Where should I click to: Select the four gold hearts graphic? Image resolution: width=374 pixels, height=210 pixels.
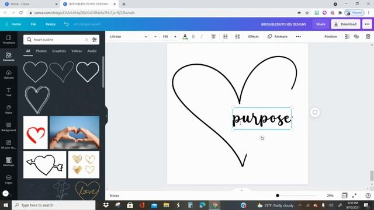pos(84,164)
